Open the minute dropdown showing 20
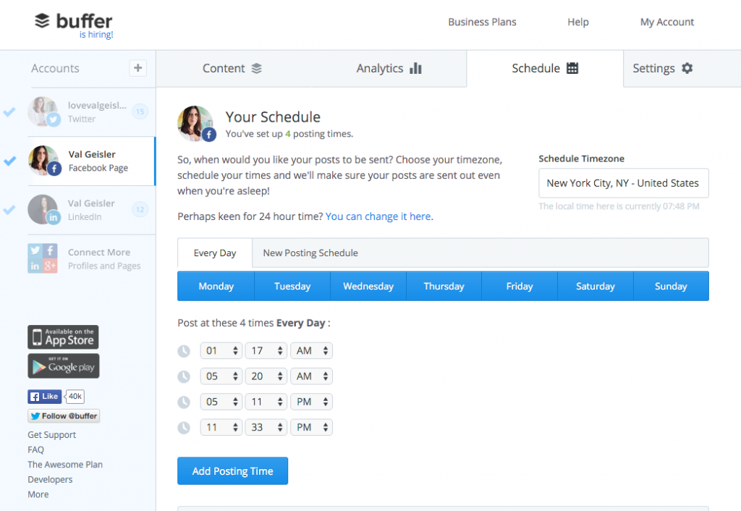The width and height of the screenshot is (741, 511). [266, 376]
